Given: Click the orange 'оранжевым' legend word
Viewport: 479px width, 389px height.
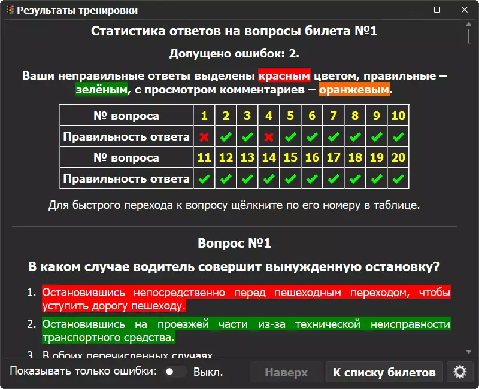Looking at the screenshot, I should tap(354, 89).
